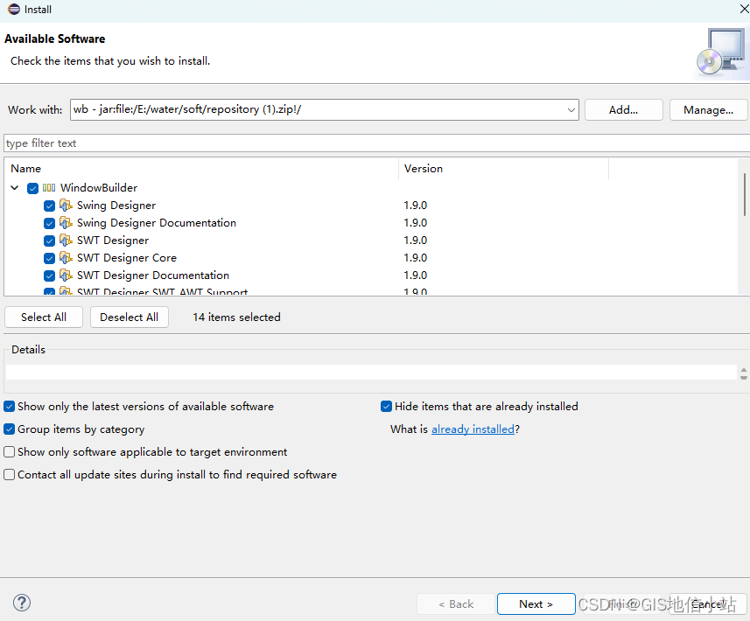Viewport: 750px width, 621px height.
Task: Open the Work with dropdown arrow
Action: (x=571, y=110)
